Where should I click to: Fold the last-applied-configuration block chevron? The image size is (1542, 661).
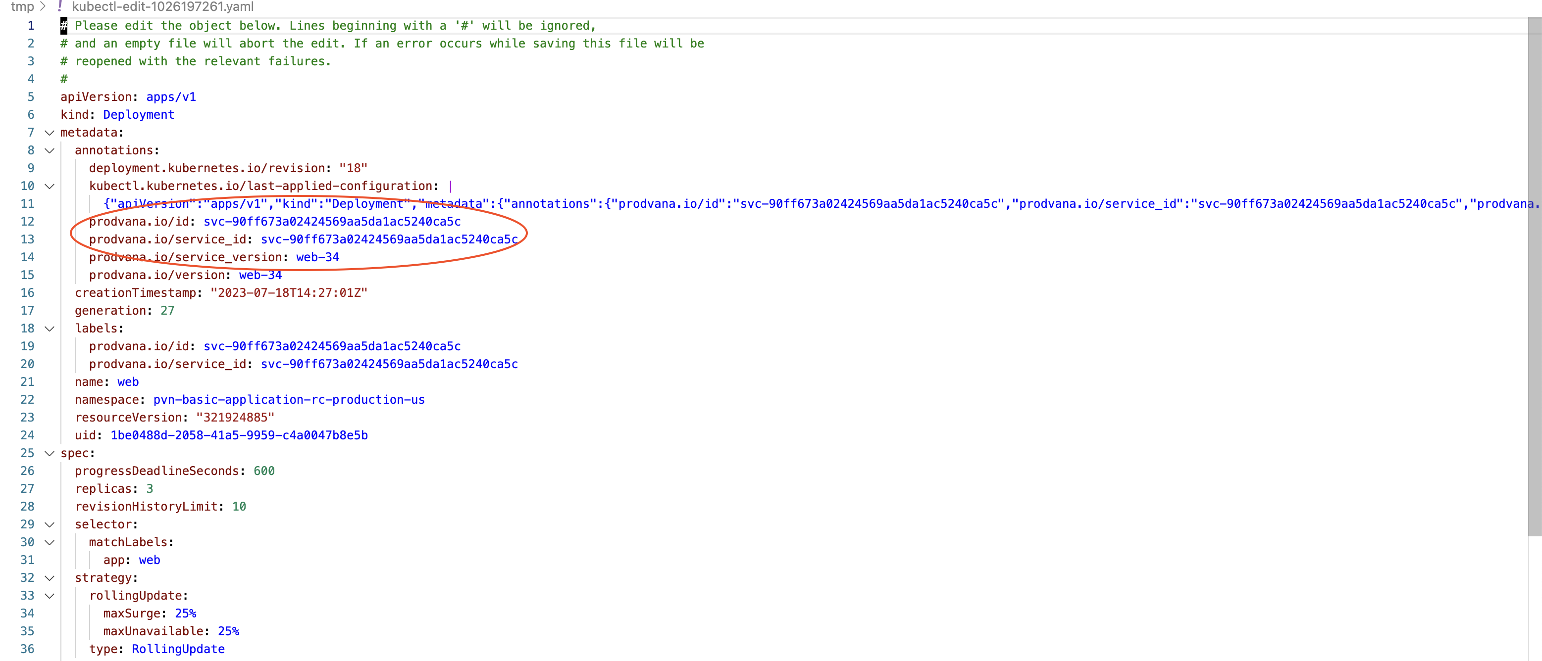[50, 186]
